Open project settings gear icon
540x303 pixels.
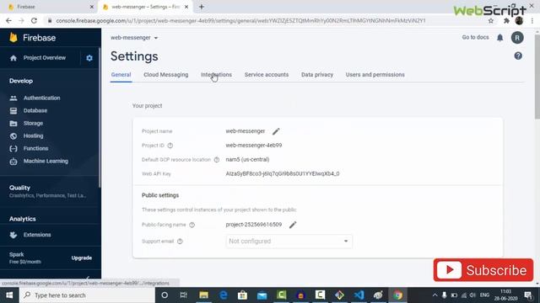pos(89,58)
